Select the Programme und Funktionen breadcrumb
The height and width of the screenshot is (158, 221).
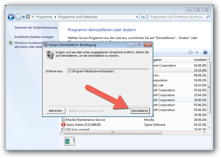[x=78, y=17]
